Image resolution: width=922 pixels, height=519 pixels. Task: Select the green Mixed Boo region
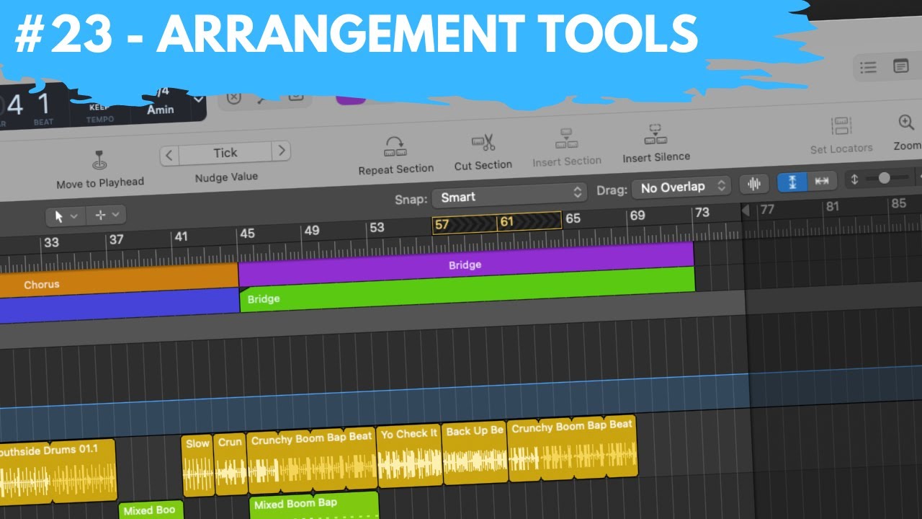tap(151, 510)
